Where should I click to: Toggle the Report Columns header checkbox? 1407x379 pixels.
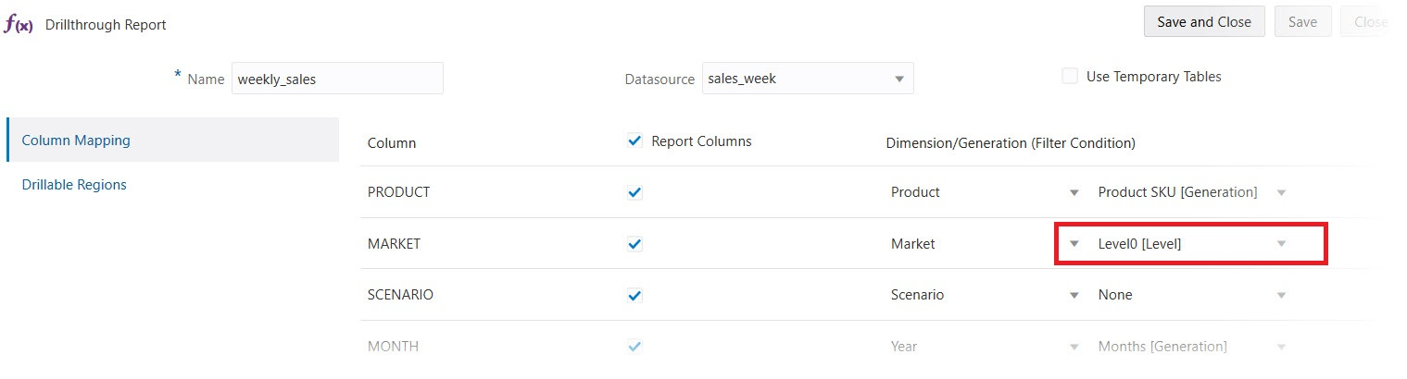[634, 141]
